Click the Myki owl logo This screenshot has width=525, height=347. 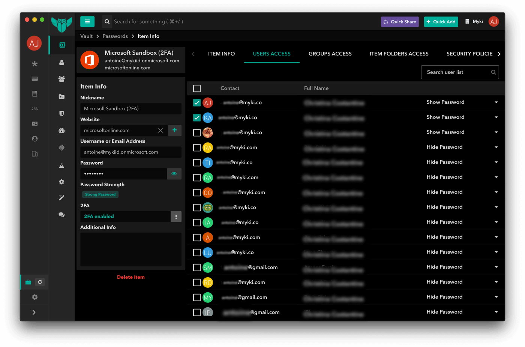(61, 25)
